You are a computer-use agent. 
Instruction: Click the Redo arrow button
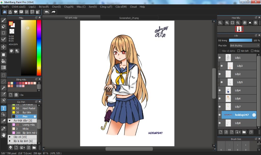point(54,12)
